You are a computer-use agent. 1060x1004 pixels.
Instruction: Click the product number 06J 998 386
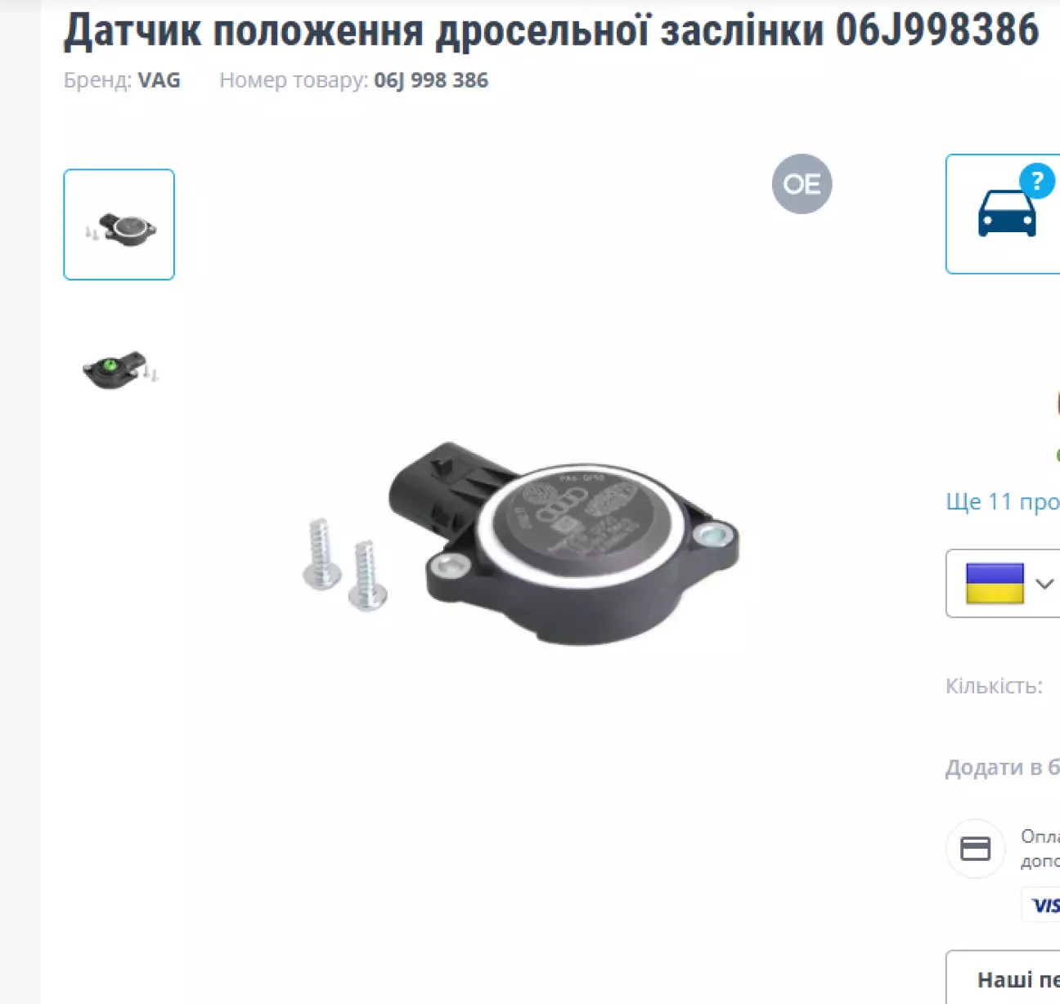point(431,80)
